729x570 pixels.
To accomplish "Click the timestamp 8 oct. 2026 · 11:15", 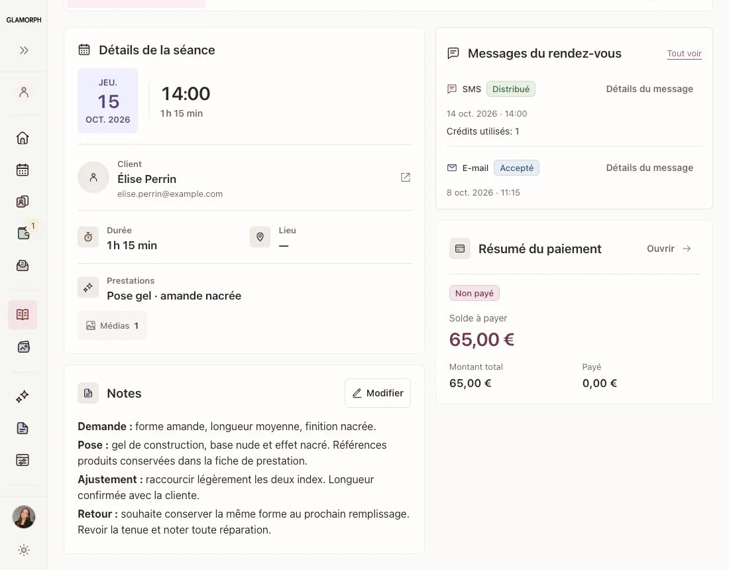I will (x=483, y=192).
